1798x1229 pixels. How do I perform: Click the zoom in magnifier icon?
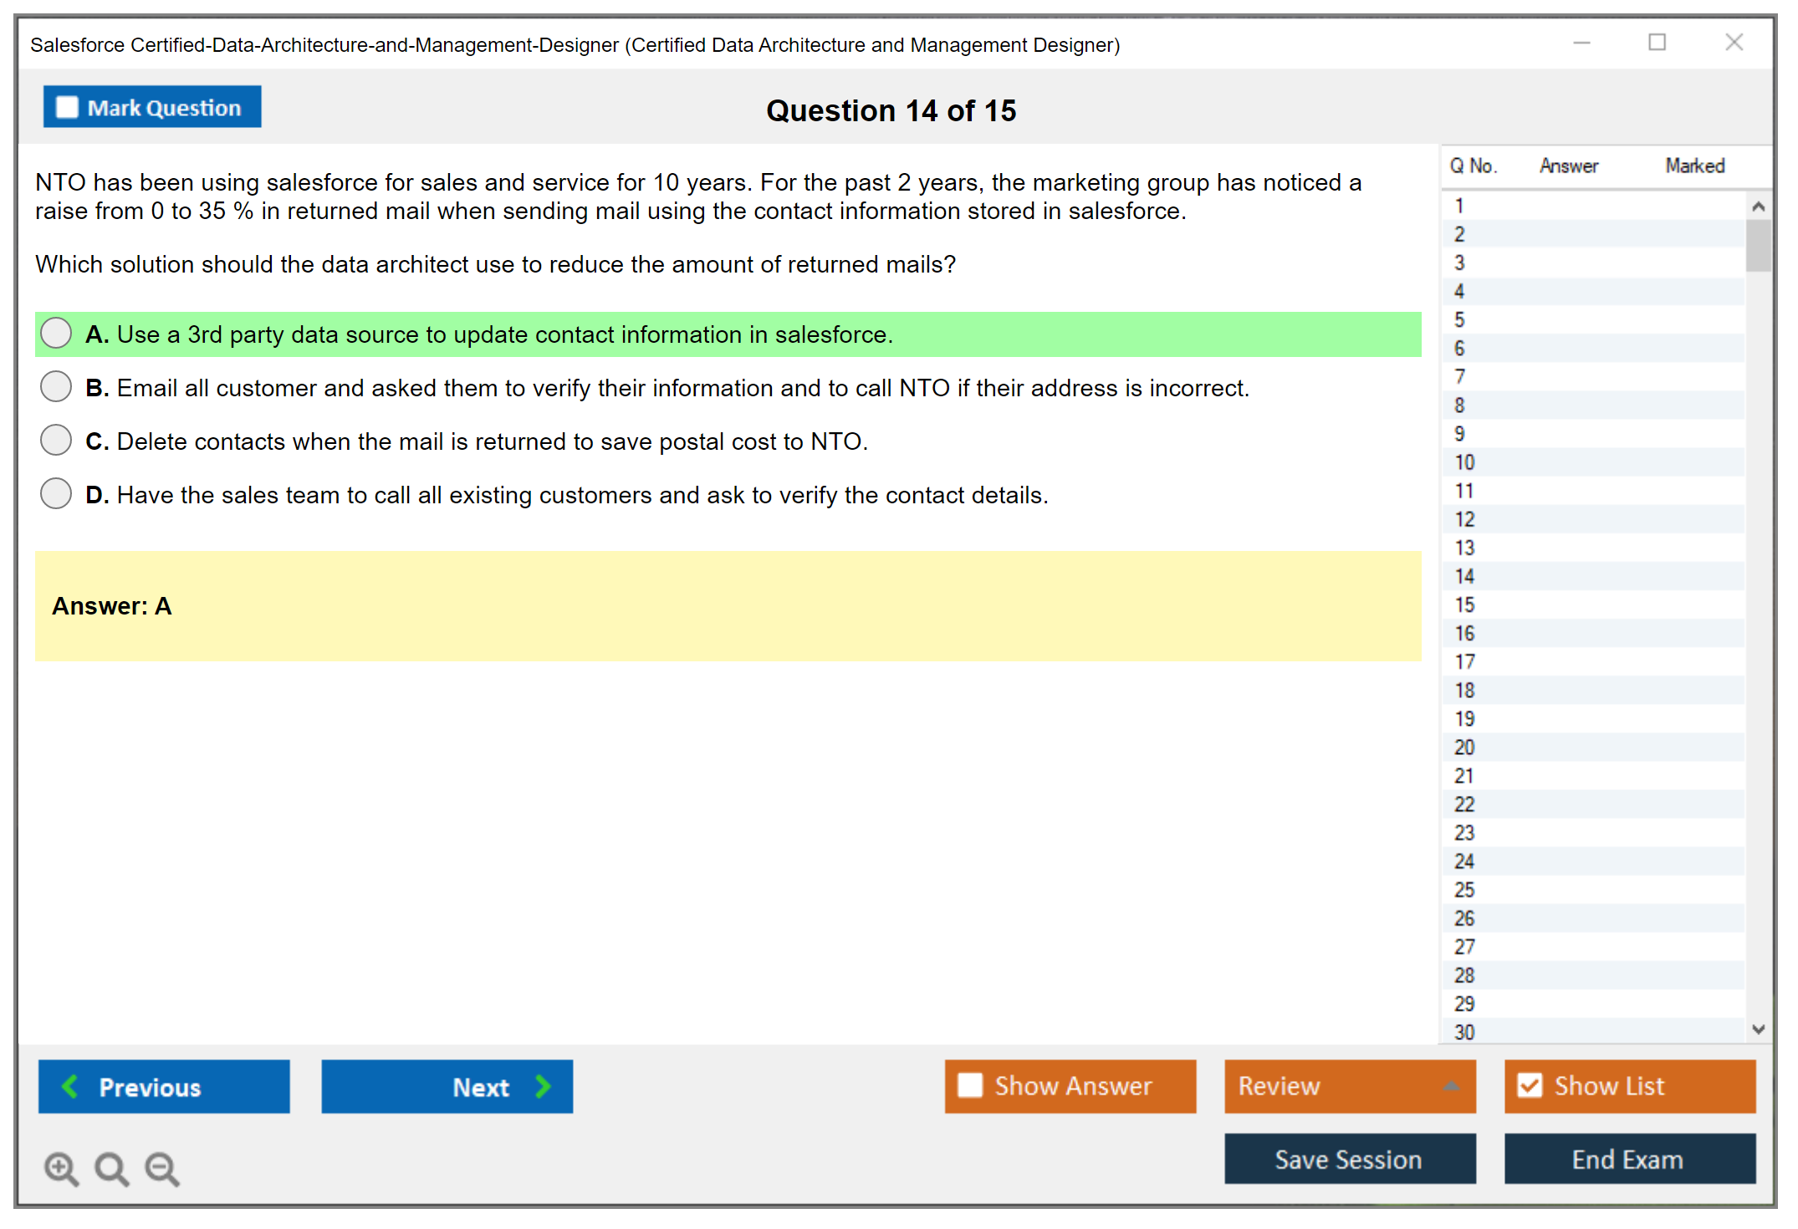pos(61,1168)
